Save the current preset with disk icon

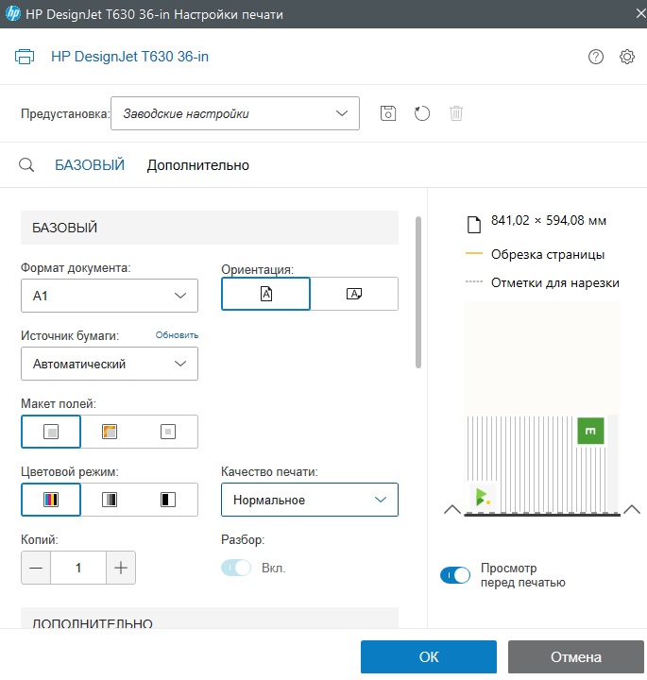pyautogui.click(x=387, y=113)
